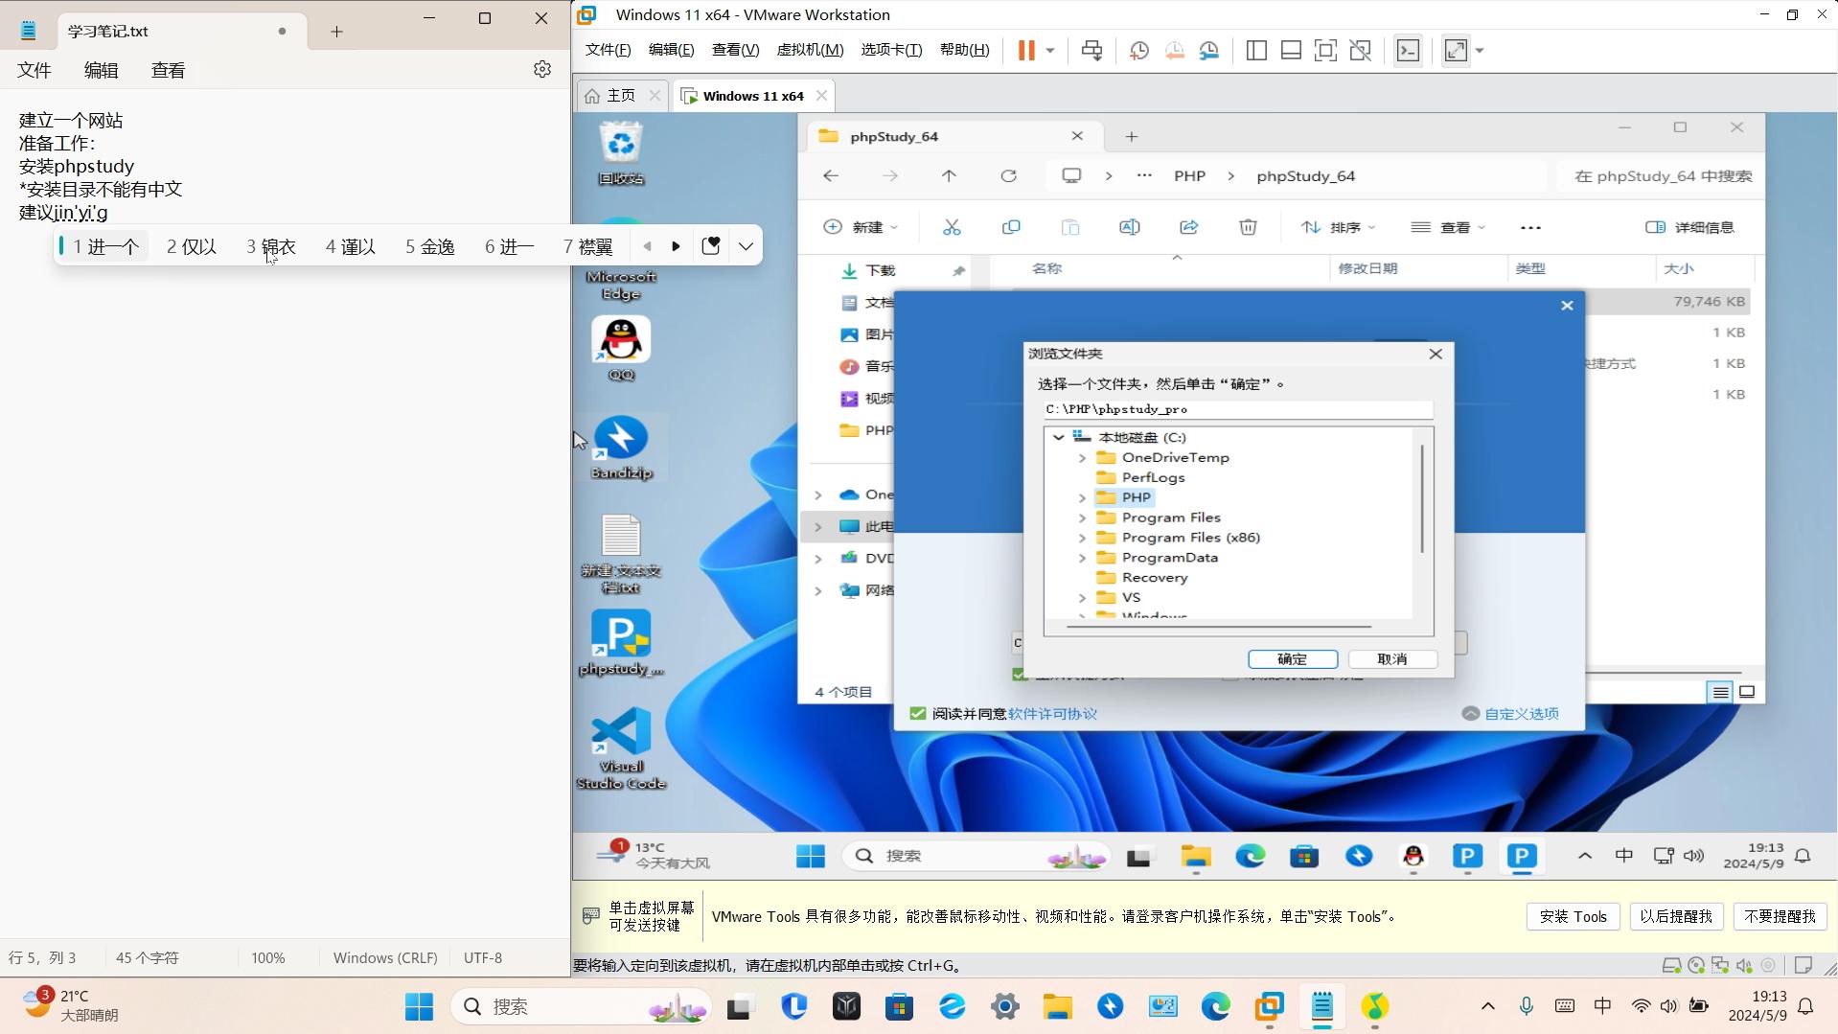1838x1034 pixels.
Task: Click VMware unity mode icon
Action: pyautogui.click(x=1360, y=50)
